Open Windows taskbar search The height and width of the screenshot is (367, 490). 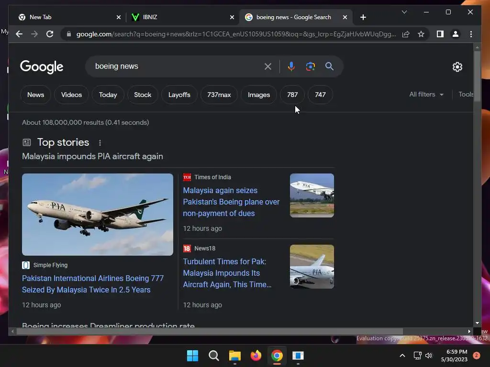tap(214, 356)
